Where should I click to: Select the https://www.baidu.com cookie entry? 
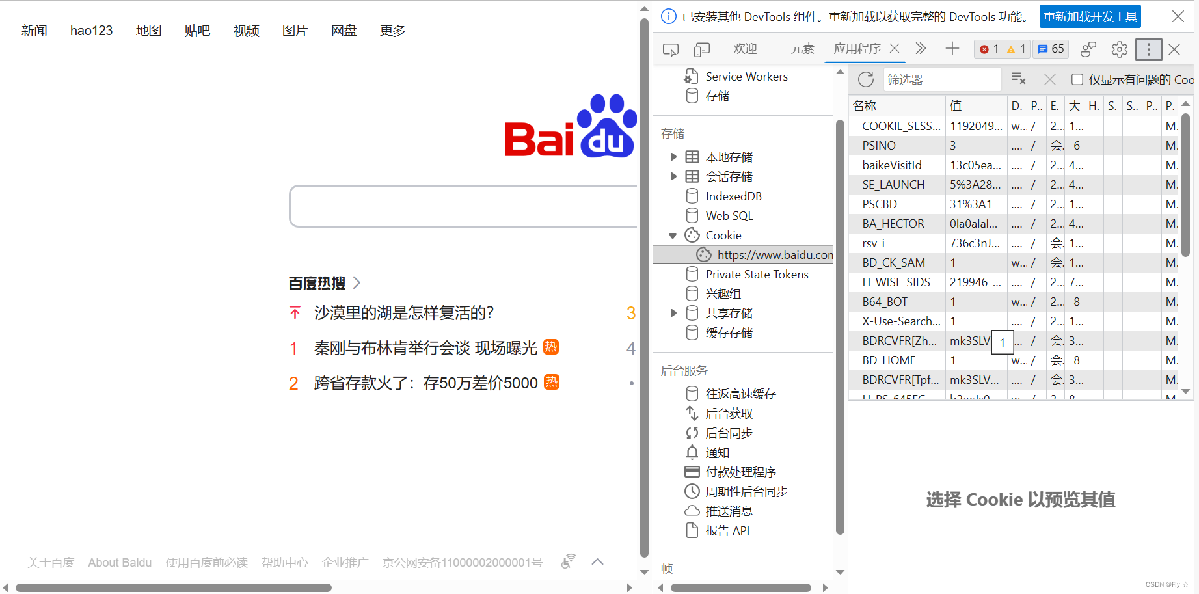click(x=743, y=254)
